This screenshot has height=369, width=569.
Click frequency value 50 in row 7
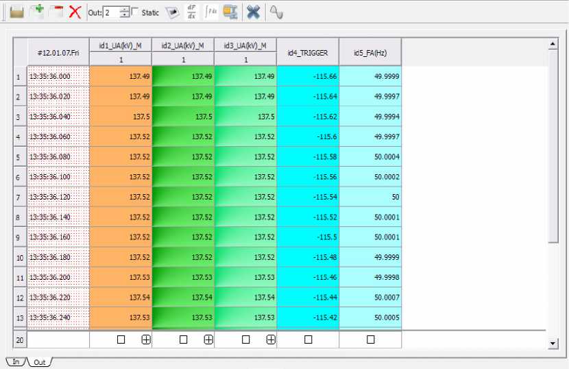click(370, 197)
